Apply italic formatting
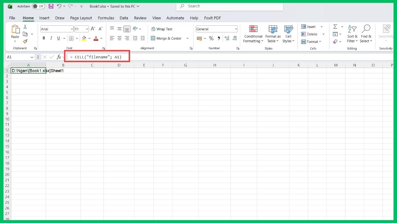Image resolution: width=397 pixels, height=223 pixels. pyautogui.click(x=51, y=38)
